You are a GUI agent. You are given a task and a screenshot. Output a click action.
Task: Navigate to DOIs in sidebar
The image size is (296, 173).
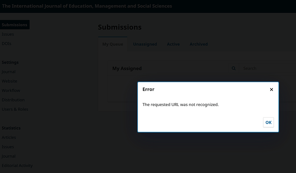(x=7, y=44)
